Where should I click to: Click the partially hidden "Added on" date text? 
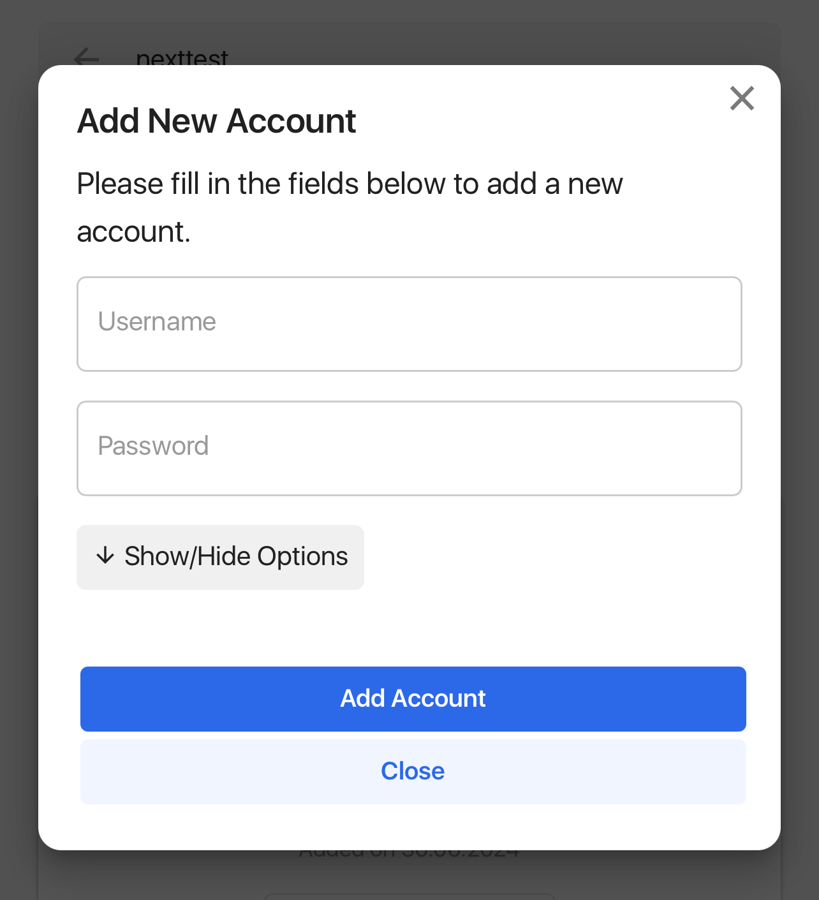point(408,853)
